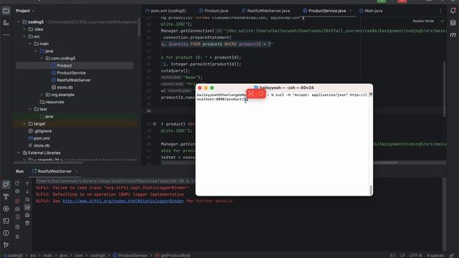Click the red recording overlay right button
This screenshot has width=459, height=258.
261,94
